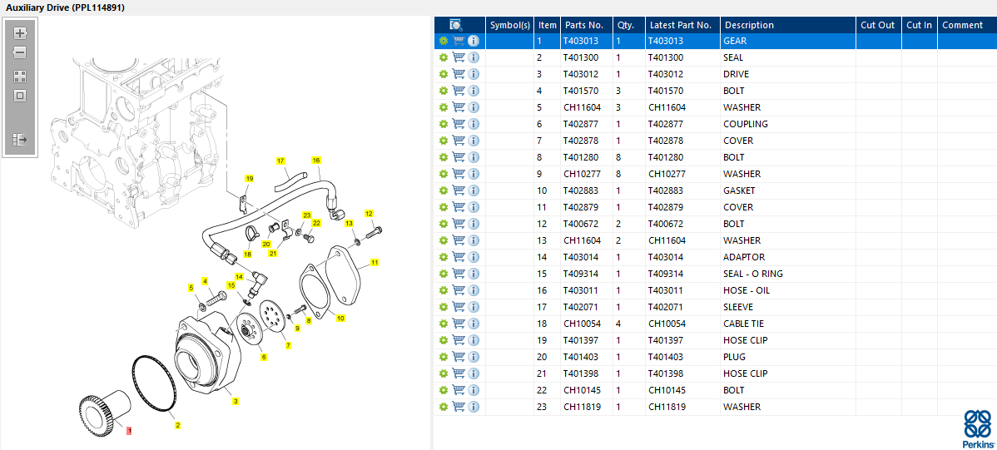This screenshot has height=450, width=997.
Task: Click the Cut In column header
Action: click(x=919, y=25)
